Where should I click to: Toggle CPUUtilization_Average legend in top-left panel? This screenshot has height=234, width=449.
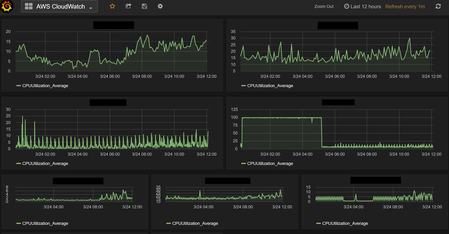click(45, 86)
